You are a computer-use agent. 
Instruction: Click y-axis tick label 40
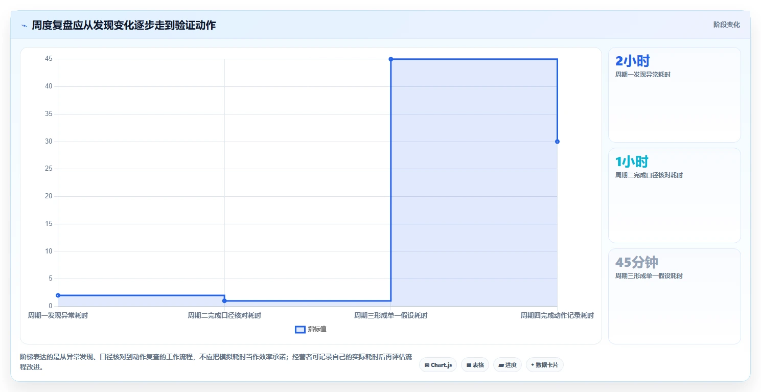[x=49, y=86]
